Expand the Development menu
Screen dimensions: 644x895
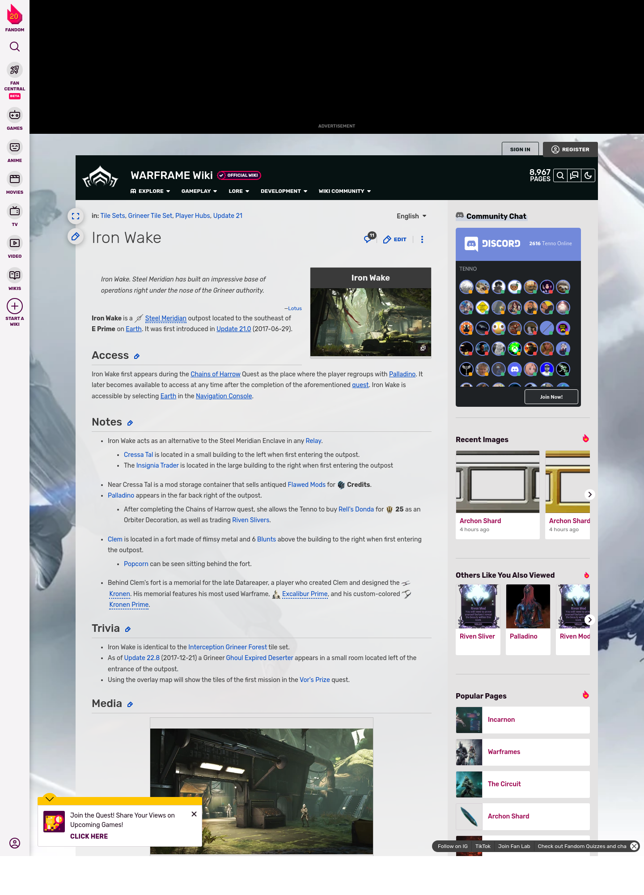pos(284,191)
